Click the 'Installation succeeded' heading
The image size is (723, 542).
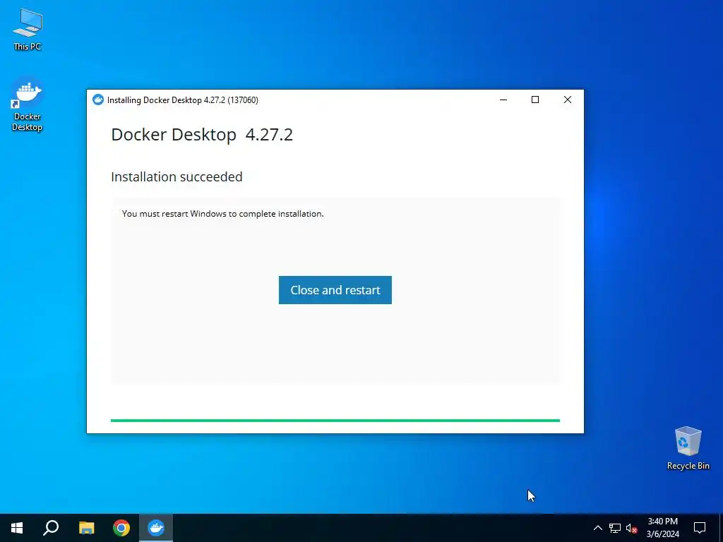pos(177,177)
